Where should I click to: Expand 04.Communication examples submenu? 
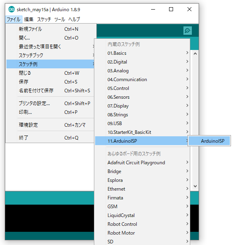coord(142,80)
